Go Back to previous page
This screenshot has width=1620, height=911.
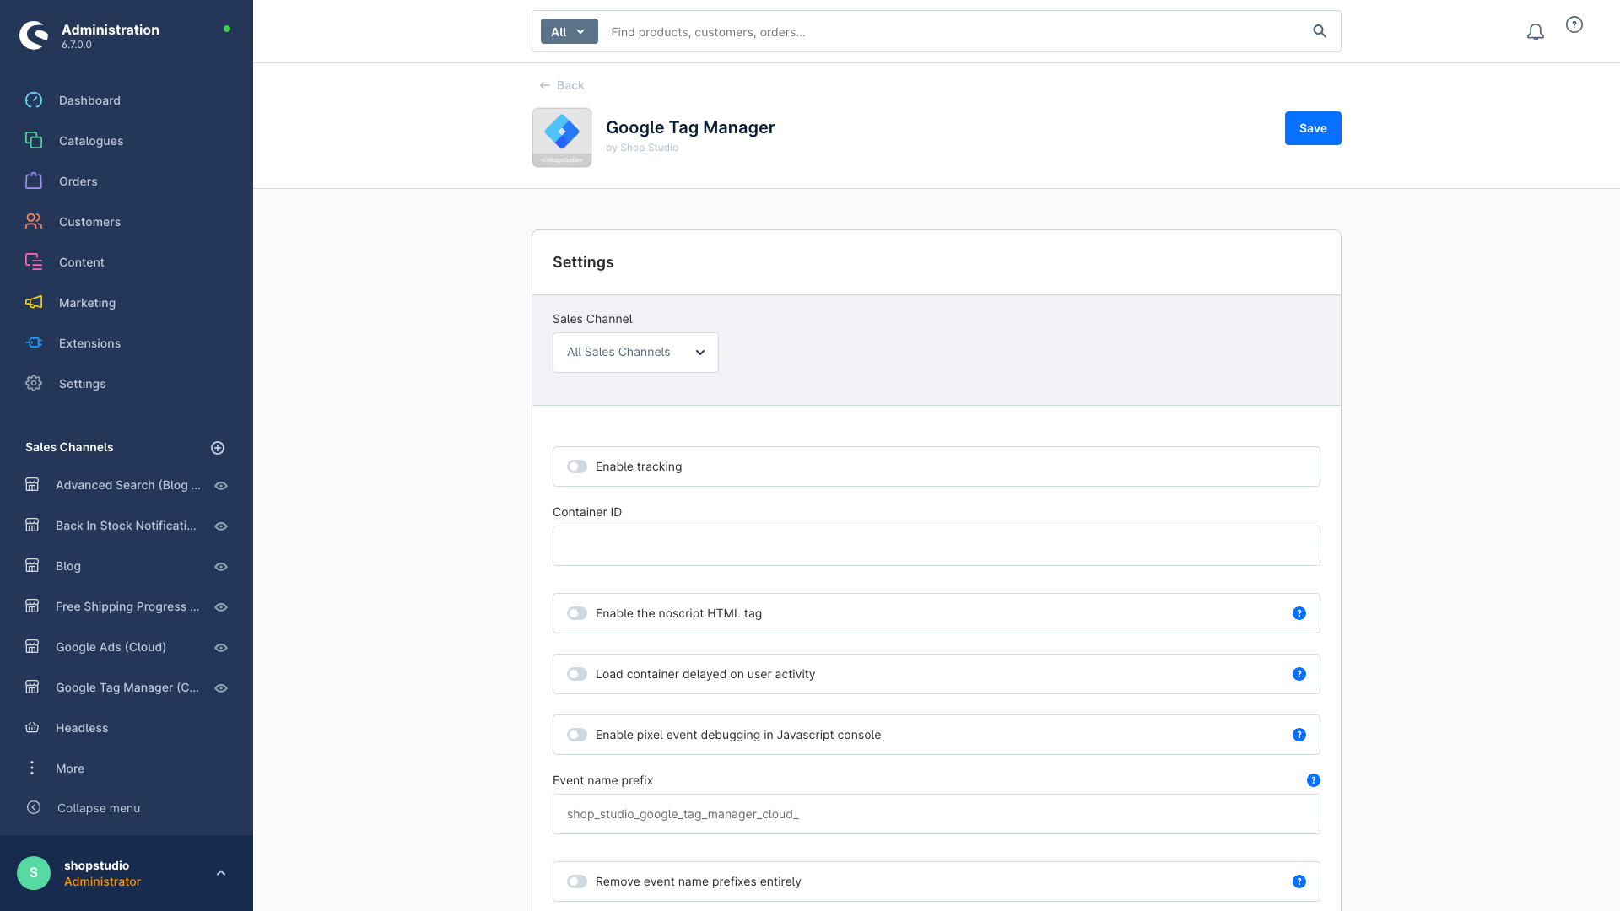coord(562,85)
